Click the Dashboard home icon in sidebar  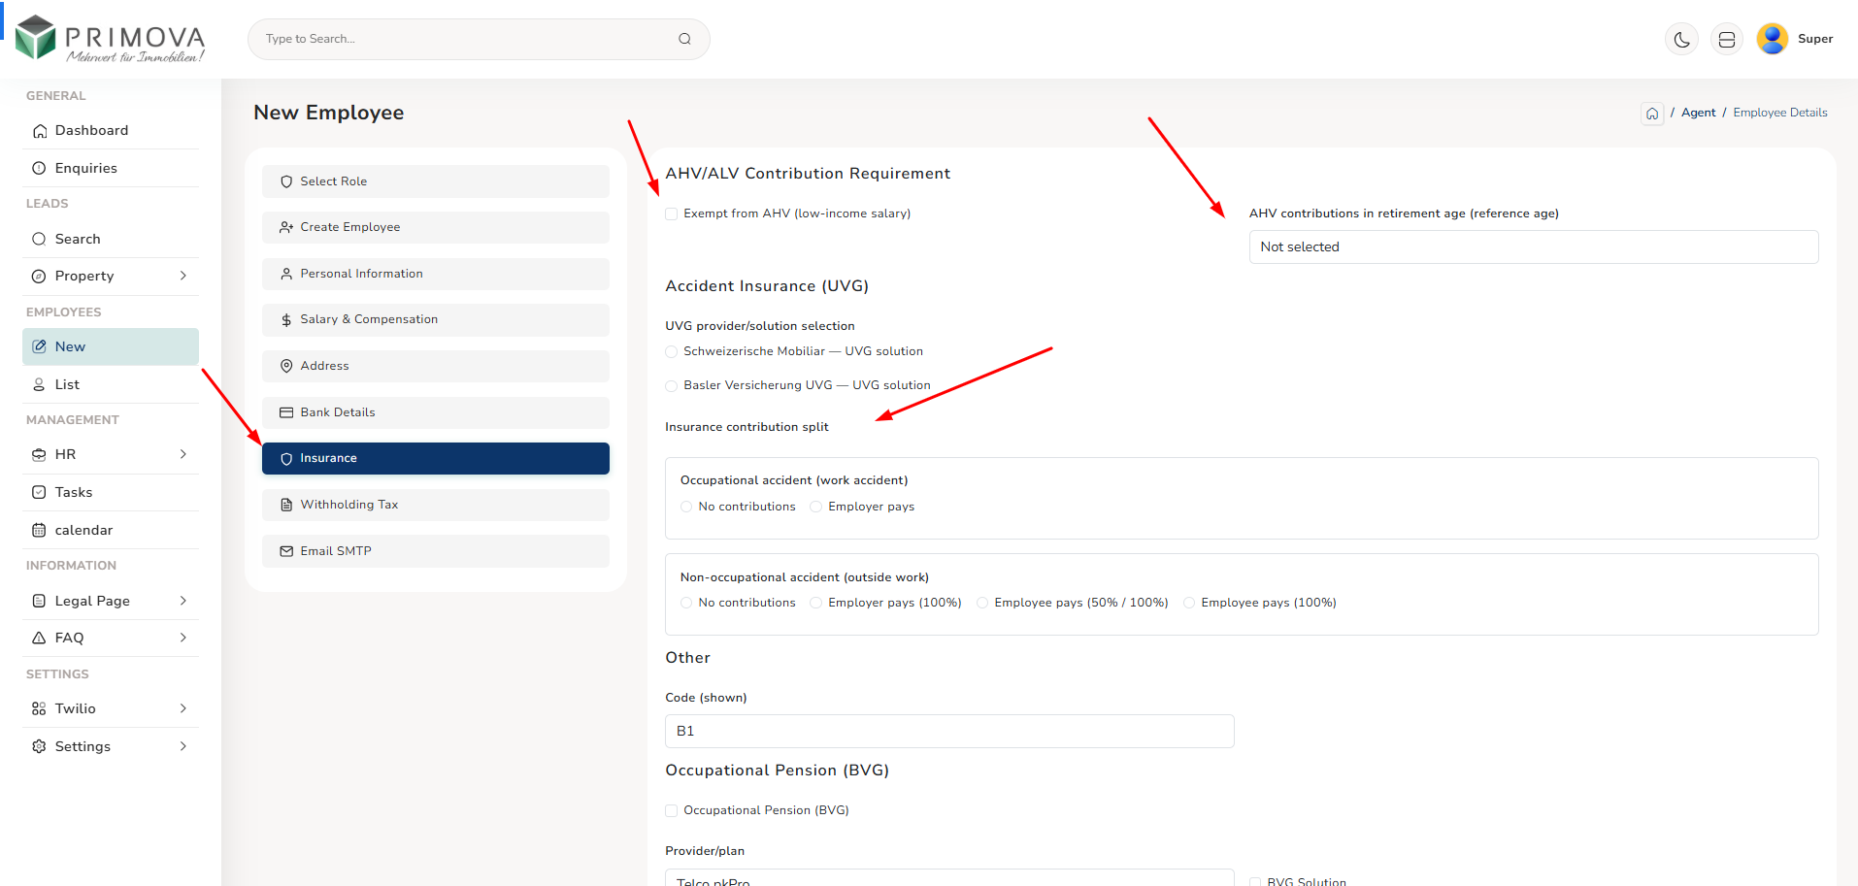[x=39, y=131]
